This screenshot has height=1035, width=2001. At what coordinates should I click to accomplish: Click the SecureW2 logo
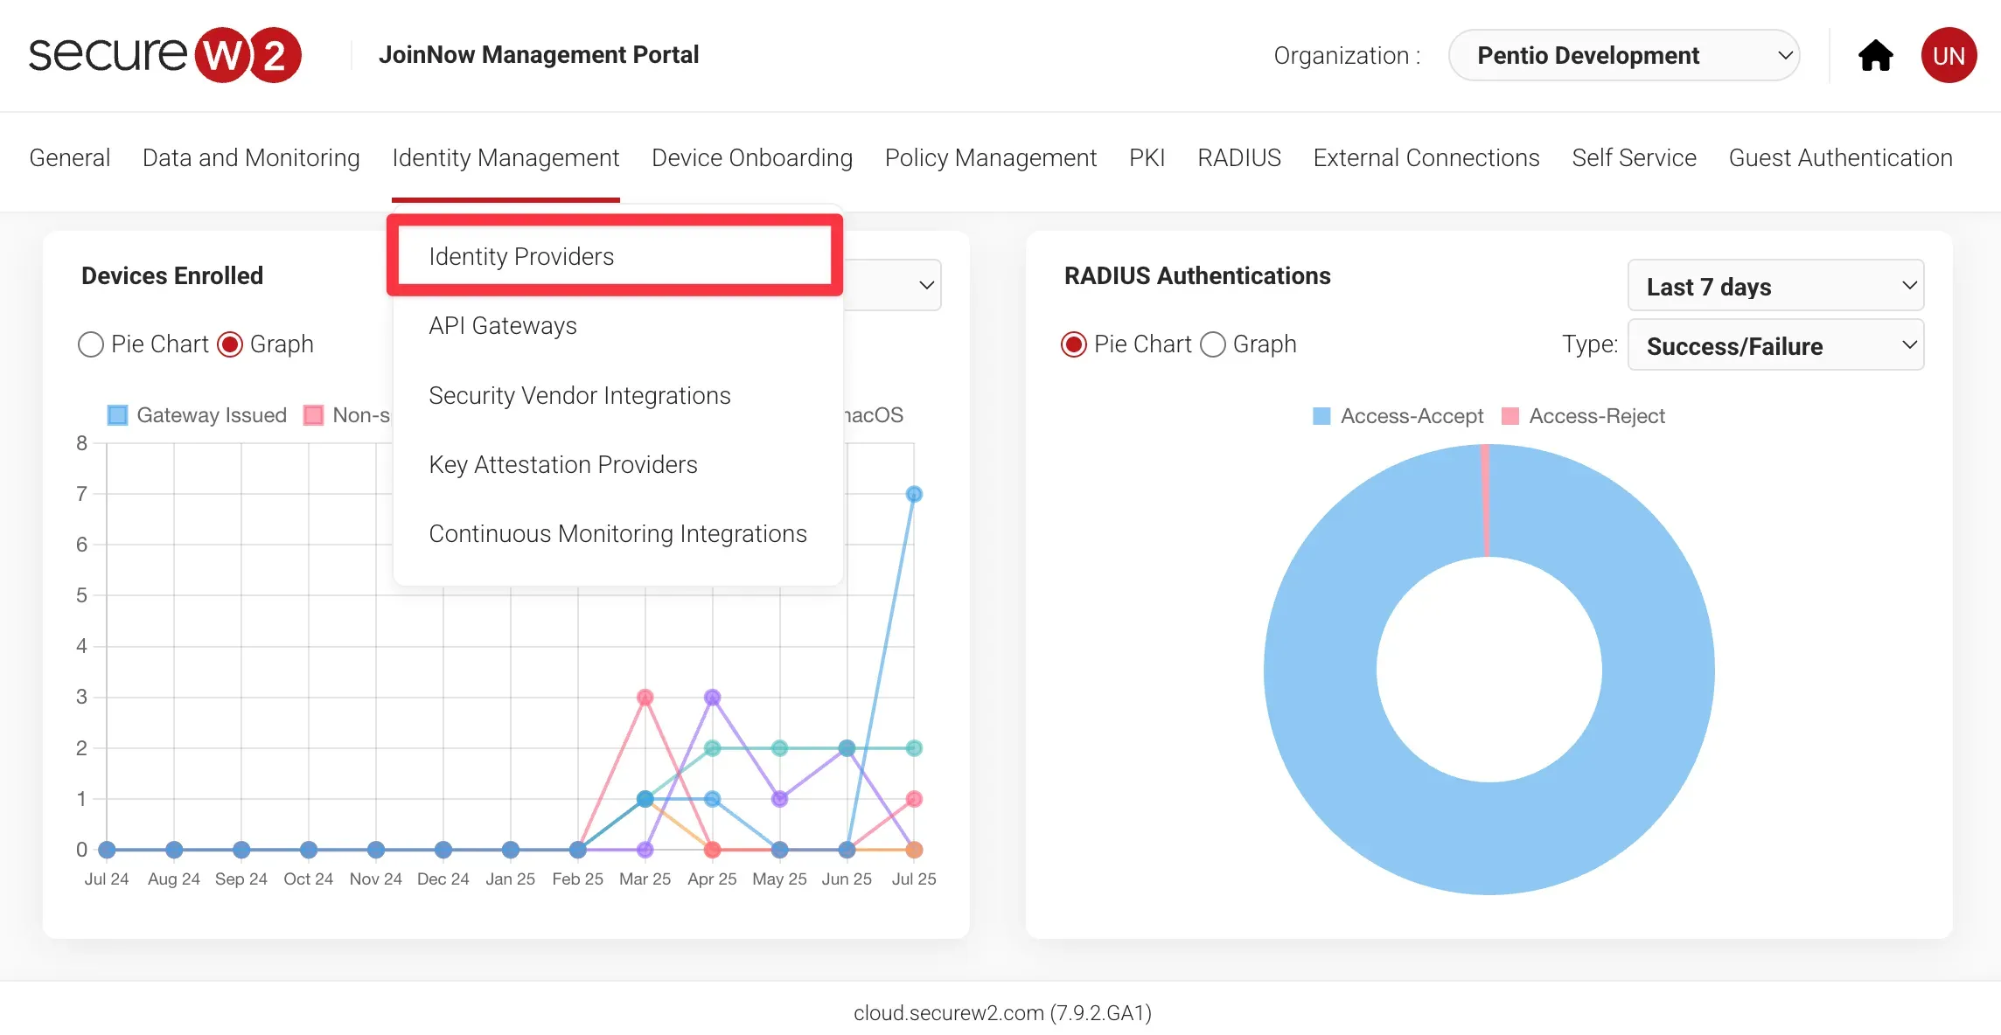click(164, 55)
